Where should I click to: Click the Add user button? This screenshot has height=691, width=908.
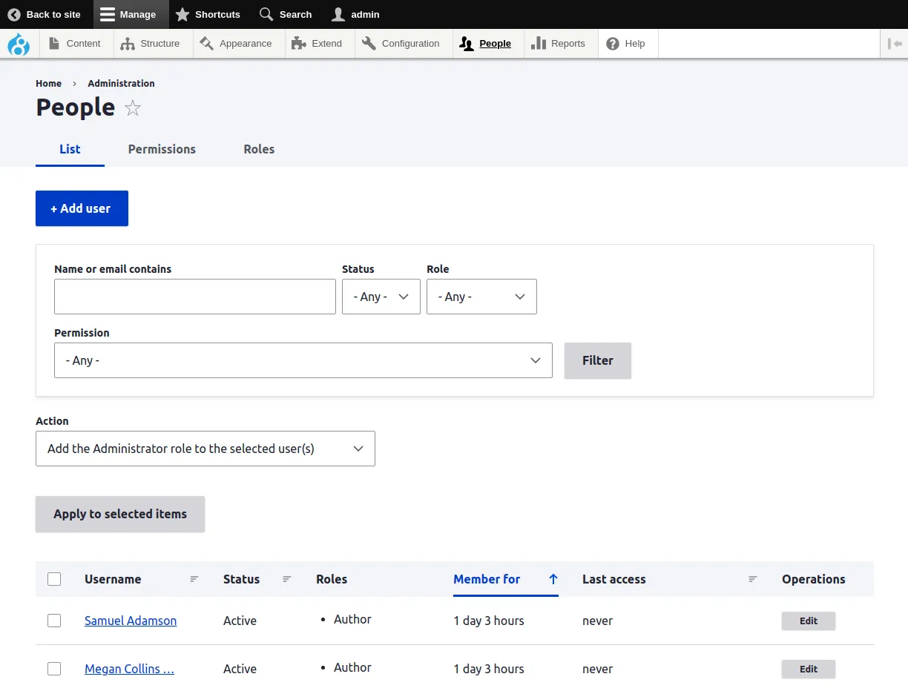tap(82, 208)
